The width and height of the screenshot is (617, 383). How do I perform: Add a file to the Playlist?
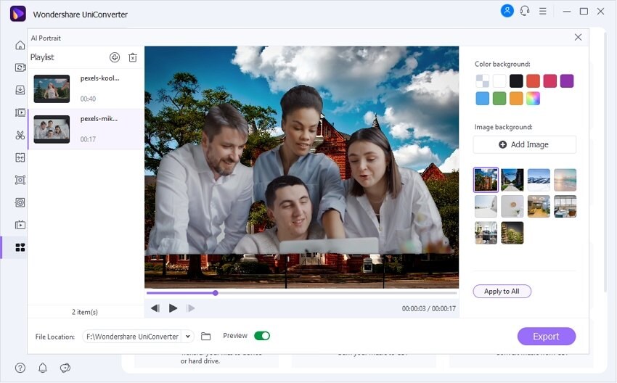tap(115, 57)
